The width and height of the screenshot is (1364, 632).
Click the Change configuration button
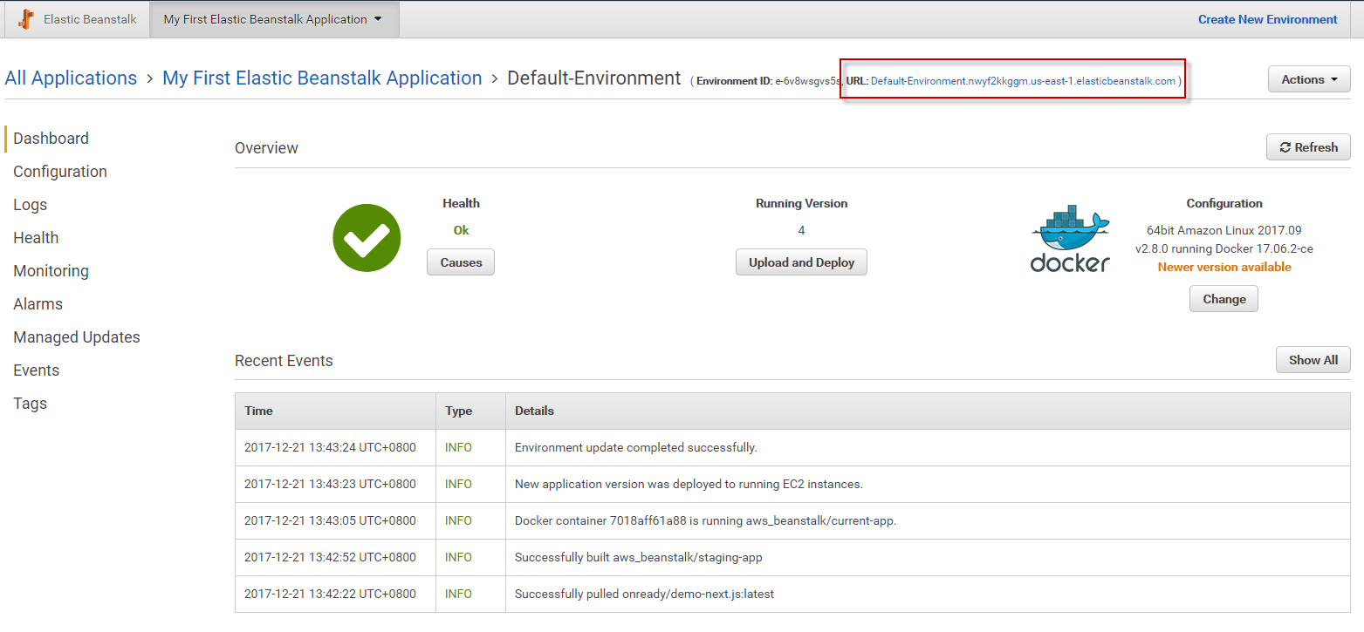pyautogui.click(x=1223, y=299)
